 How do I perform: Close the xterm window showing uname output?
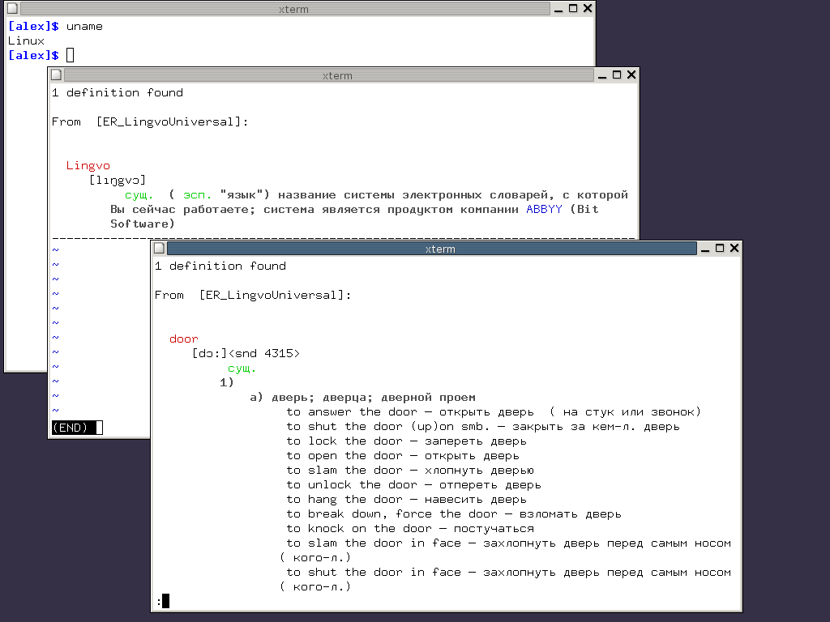[588, 8]
